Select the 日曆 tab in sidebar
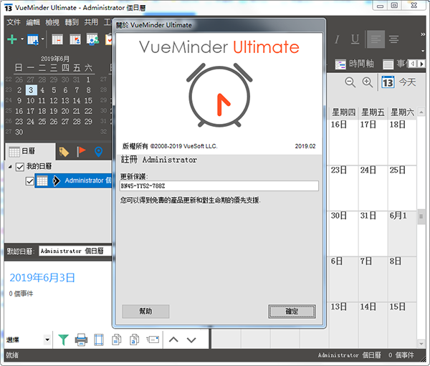430x366 pixels. tap(30, 151)
